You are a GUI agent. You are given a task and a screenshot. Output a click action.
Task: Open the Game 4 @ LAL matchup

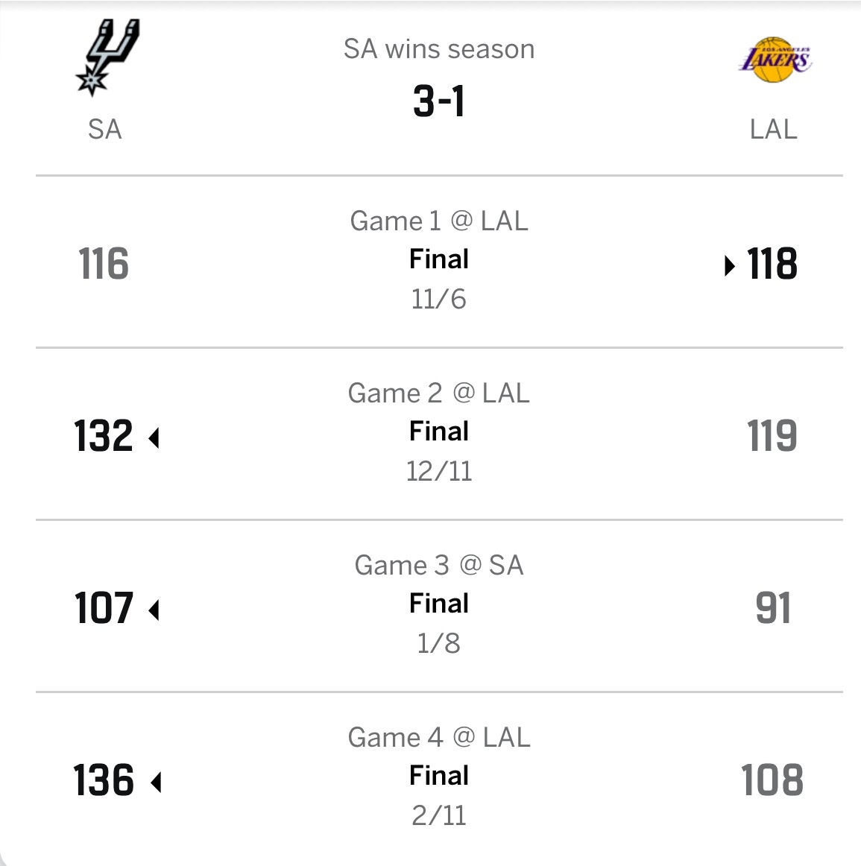coord(438,737)
